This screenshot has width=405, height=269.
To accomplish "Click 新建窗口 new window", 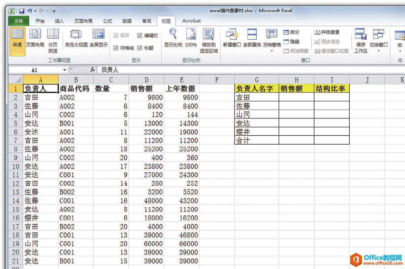I will pyautogui.click(x=232, y=38).
